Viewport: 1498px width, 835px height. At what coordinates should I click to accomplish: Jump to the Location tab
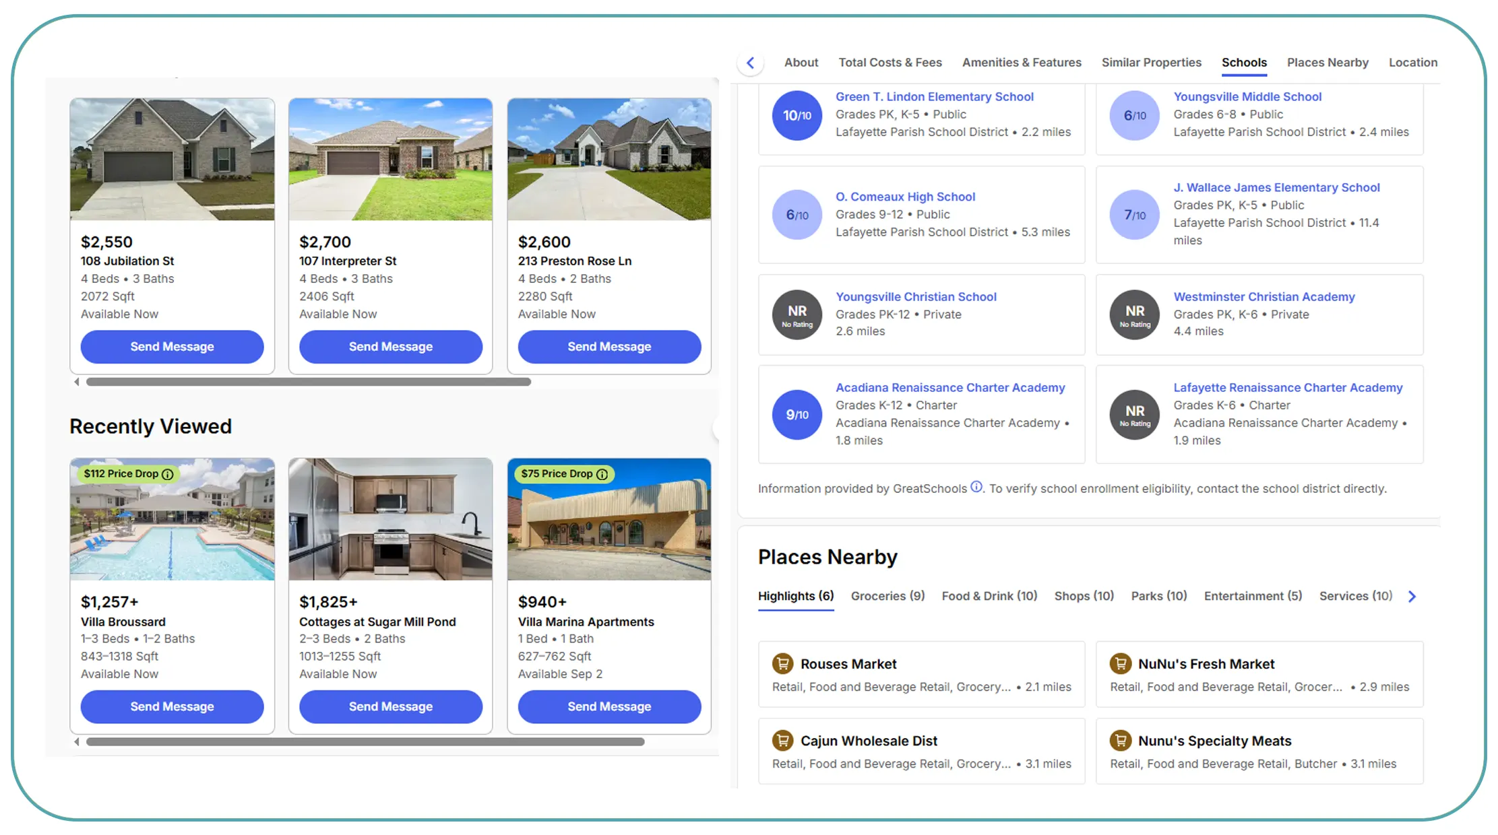1413,62
